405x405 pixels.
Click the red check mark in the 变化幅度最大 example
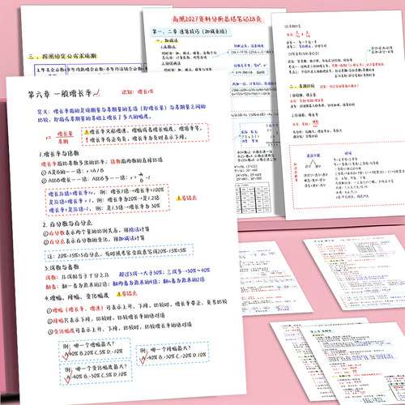[67, 377]
